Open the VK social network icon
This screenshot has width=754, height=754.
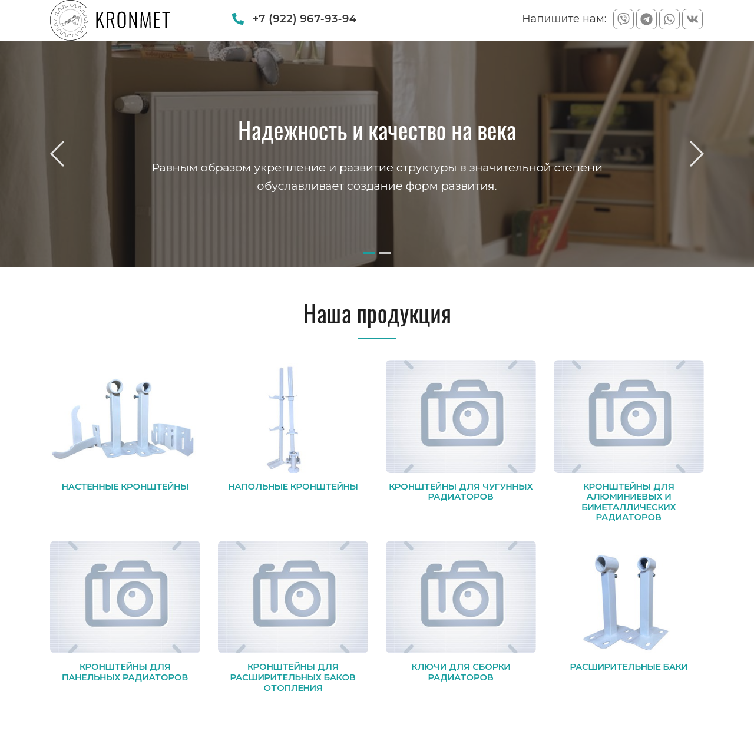click(x=692, y=19)
